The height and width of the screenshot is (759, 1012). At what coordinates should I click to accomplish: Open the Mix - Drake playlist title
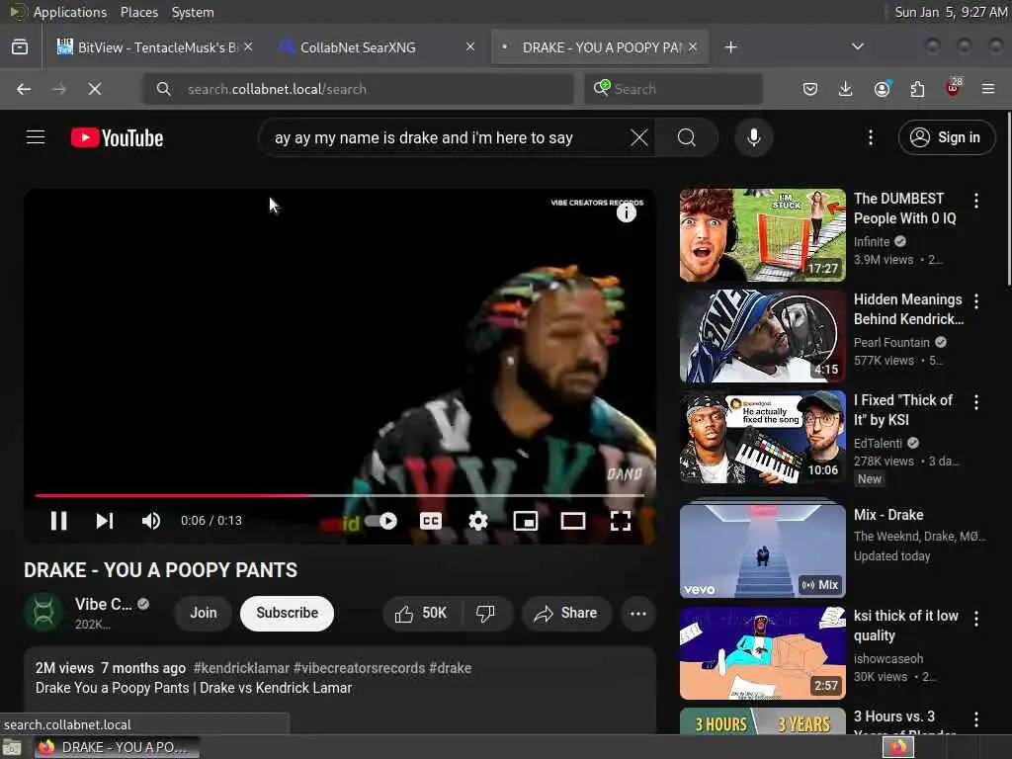[x=888, y=515]
